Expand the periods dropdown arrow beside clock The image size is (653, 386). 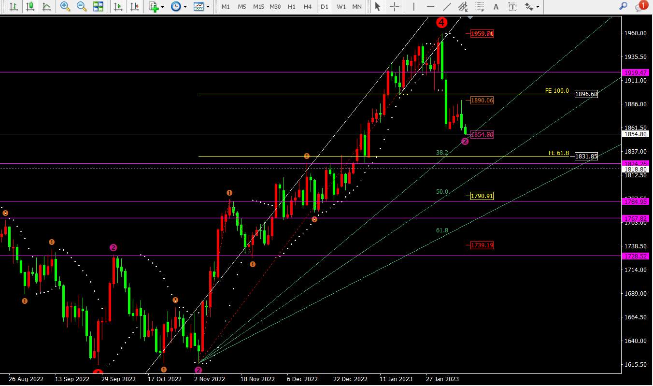click(x=185, y=7)
